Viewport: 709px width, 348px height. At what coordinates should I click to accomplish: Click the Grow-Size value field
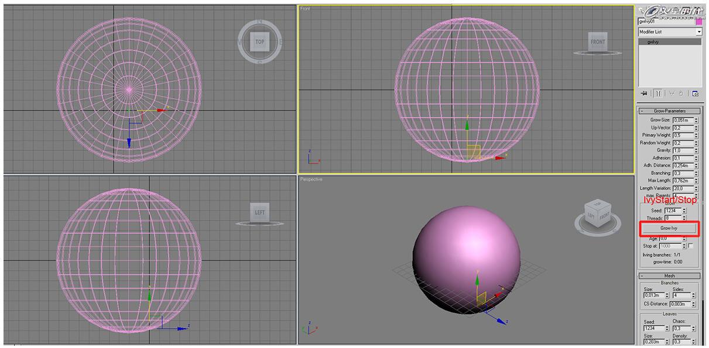click(683, 120)
